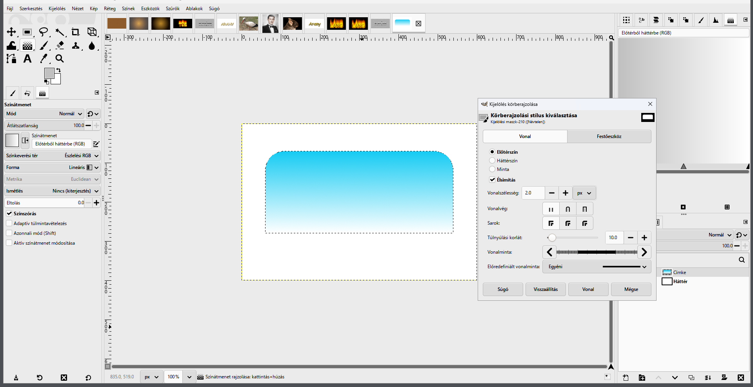753x387 pixels.
Task: Select the Crop tool
Action: click(x=76, y=32)
